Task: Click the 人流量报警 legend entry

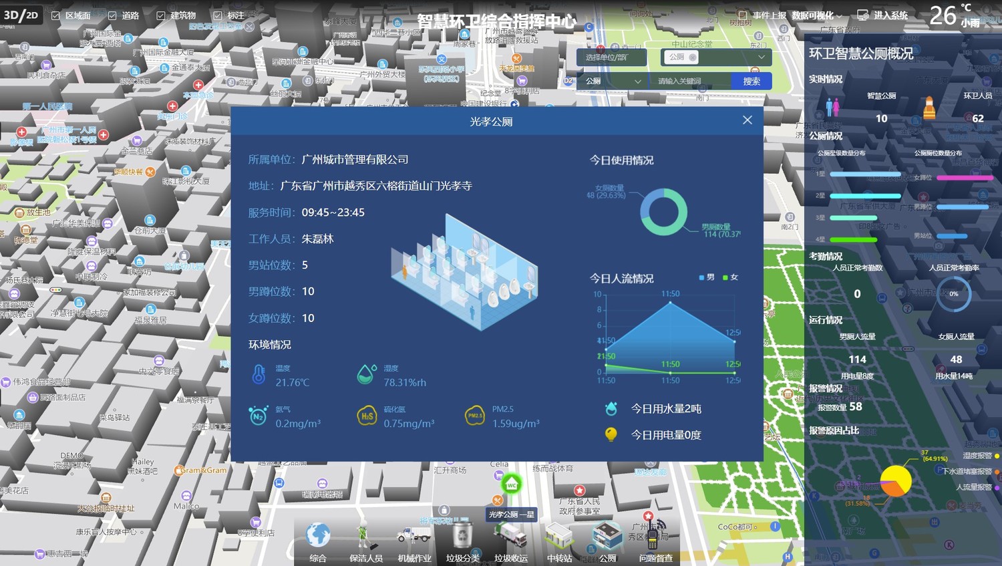Action: click(x=977, y=487)
